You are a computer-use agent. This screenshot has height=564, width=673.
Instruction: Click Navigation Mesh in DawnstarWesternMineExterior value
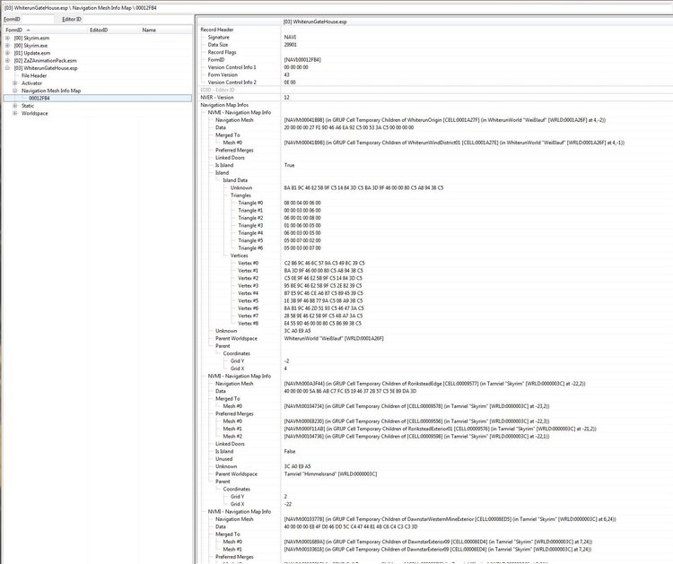(x=450, y=519)
